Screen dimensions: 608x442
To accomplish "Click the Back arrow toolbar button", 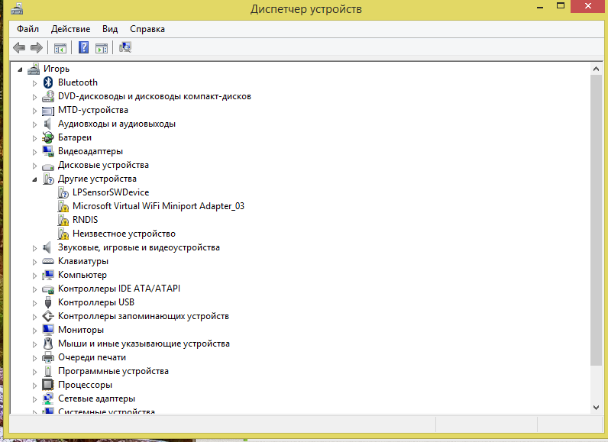I will tap(19, 48).
